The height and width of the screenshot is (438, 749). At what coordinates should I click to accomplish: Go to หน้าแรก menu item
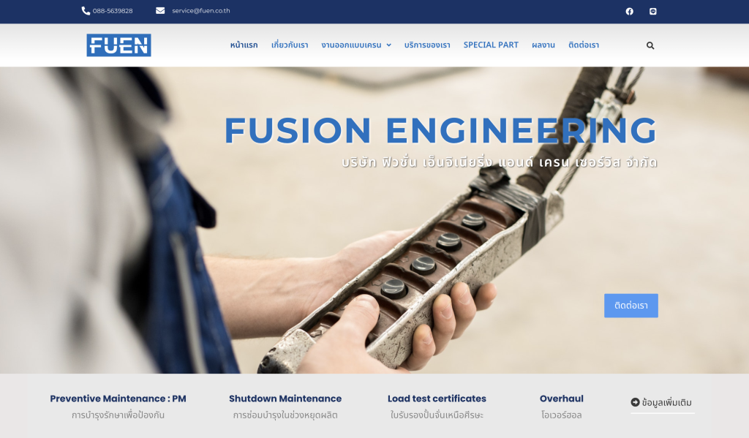pyautogui.click(x=244, y=45)
